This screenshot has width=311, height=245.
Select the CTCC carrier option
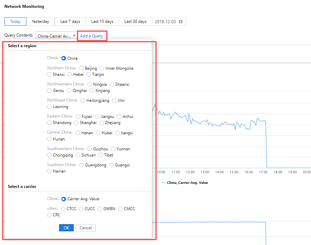click(x=63, y=209)
